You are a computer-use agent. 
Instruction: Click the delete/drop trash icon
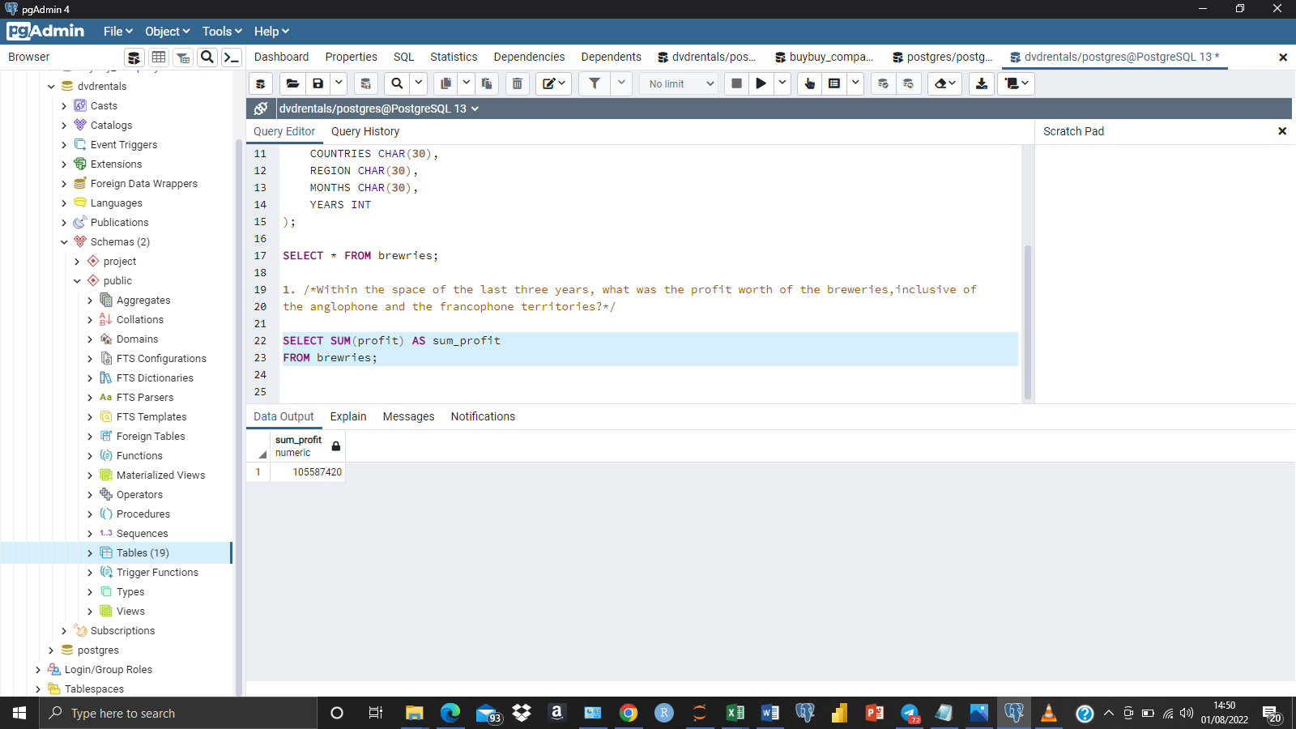coord(517,83)
